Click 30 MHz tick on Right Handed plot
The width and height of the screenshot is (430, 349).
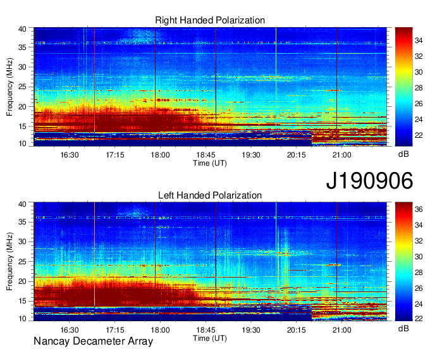click(22, 67)
